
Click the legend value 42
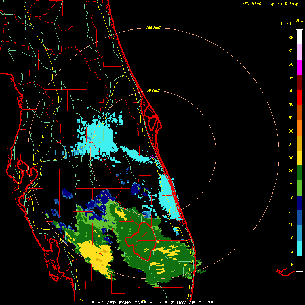291,118
